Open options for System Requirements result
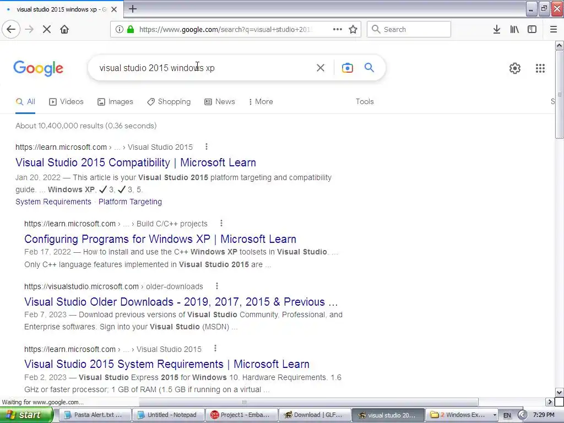The width and height of the screenshot is (564, 423). coord(215,349)
